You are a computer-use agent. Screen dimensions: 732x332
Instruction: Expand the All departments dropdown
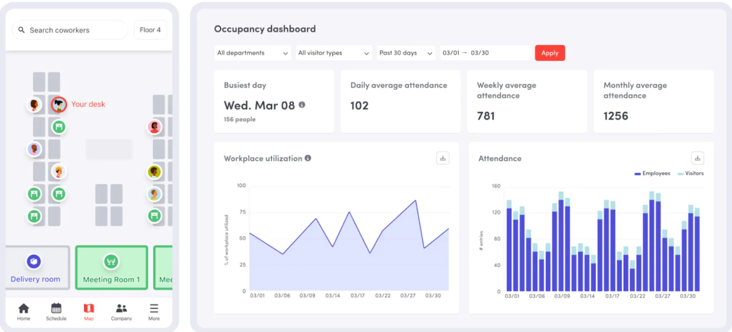[253, 53]
